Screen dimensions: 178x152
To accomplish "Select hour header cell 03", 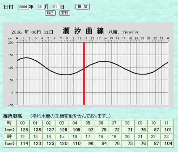I will (x=62, y=123).
